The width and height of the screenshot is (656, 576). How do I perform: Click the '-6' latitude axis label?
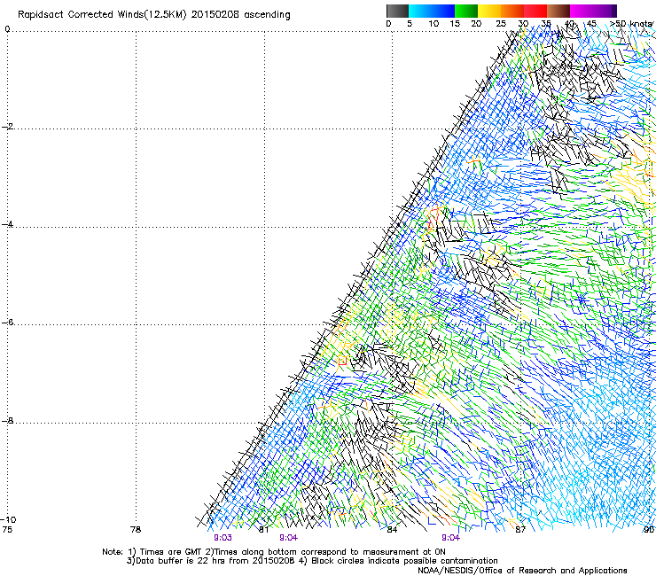pyautogui.click(x=7, y=322)
